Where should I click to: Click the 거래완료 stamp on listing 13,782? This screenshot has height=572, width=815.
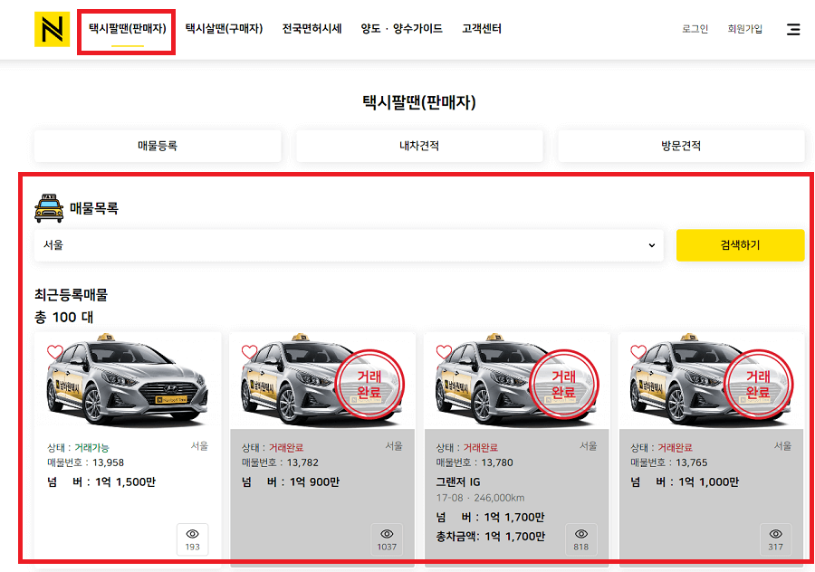coord(369,383)
